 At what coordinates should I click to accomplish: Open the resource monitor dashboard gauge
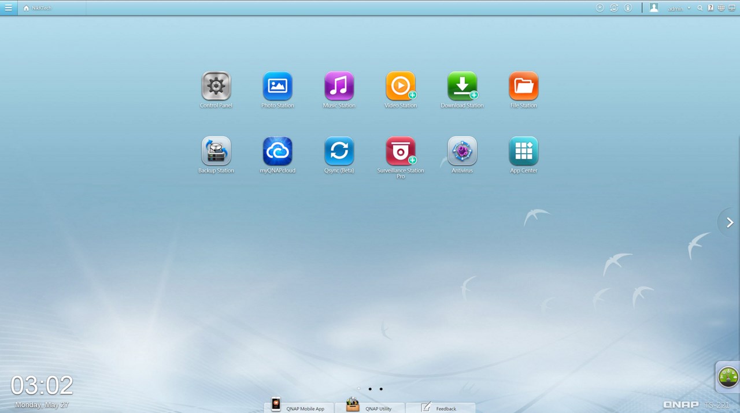tap(728, 377)
